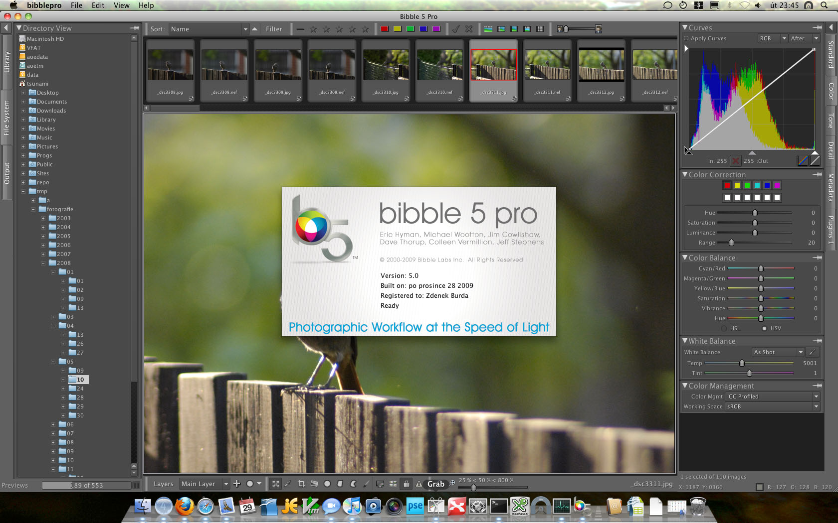Filter by yellow color label
The image size is (838, 523).
[397, 29]
